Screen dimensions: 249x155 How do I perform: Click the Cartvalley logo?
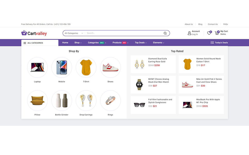pos(34,33)
